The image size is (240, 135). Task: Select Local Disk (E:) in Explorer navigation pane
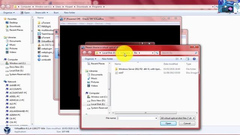(x=14, y=70)
